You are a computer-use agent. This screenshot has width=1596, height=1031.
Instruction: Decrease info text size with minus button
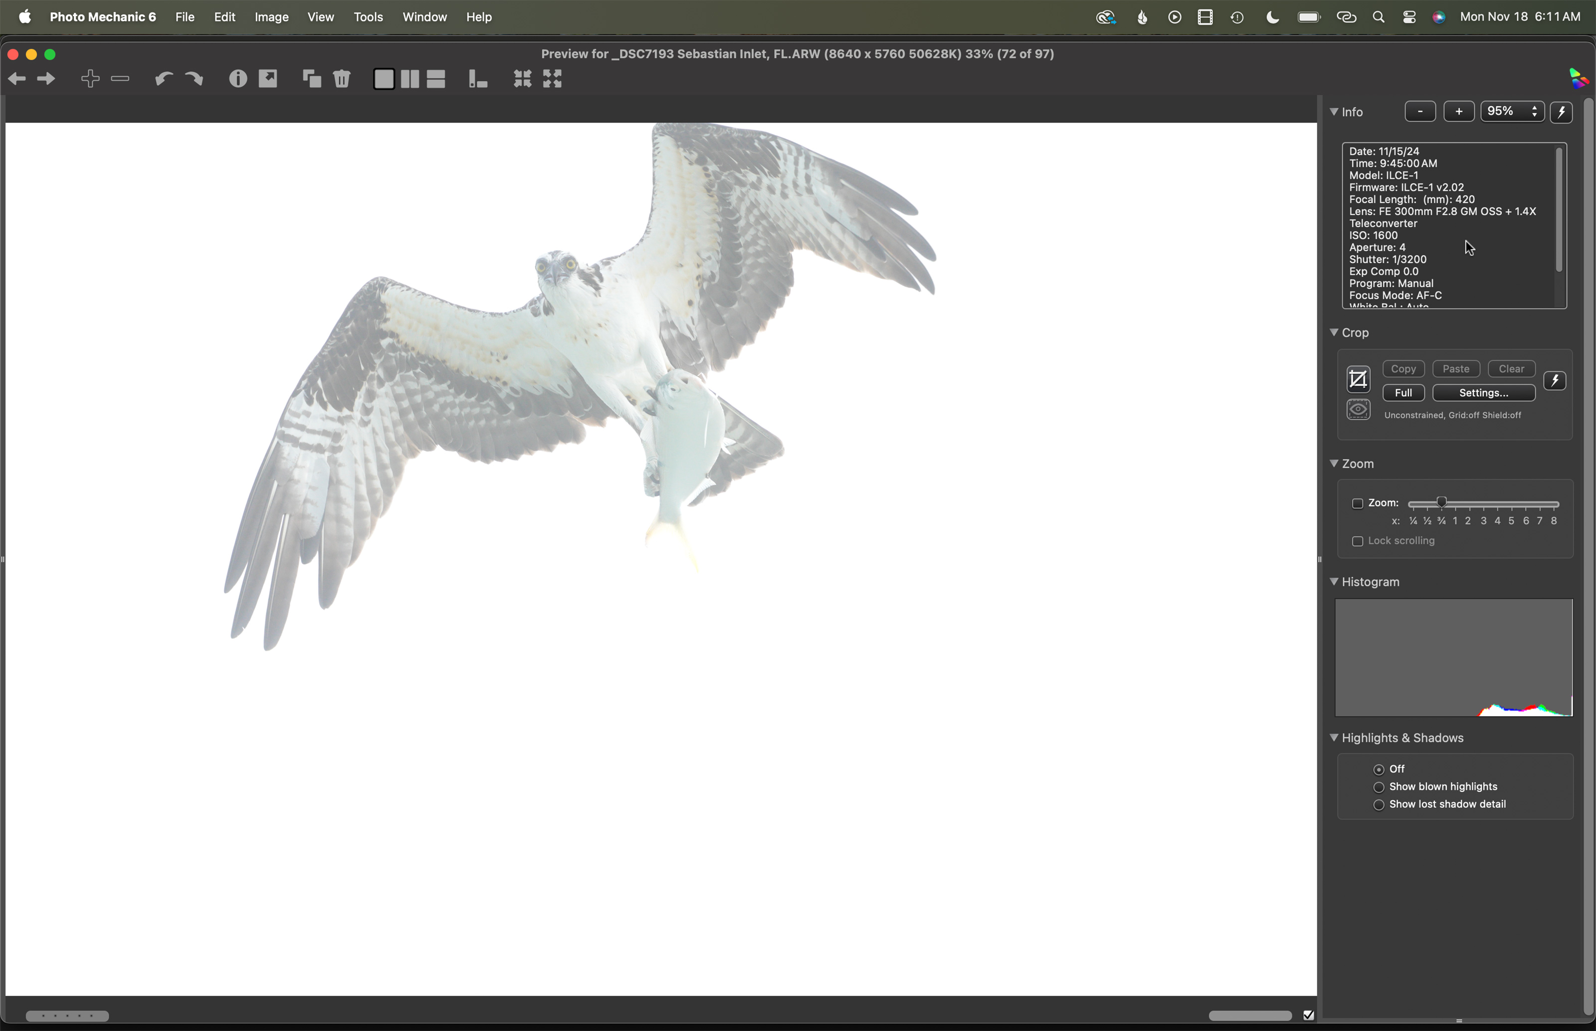click(x=1420, y=112)
